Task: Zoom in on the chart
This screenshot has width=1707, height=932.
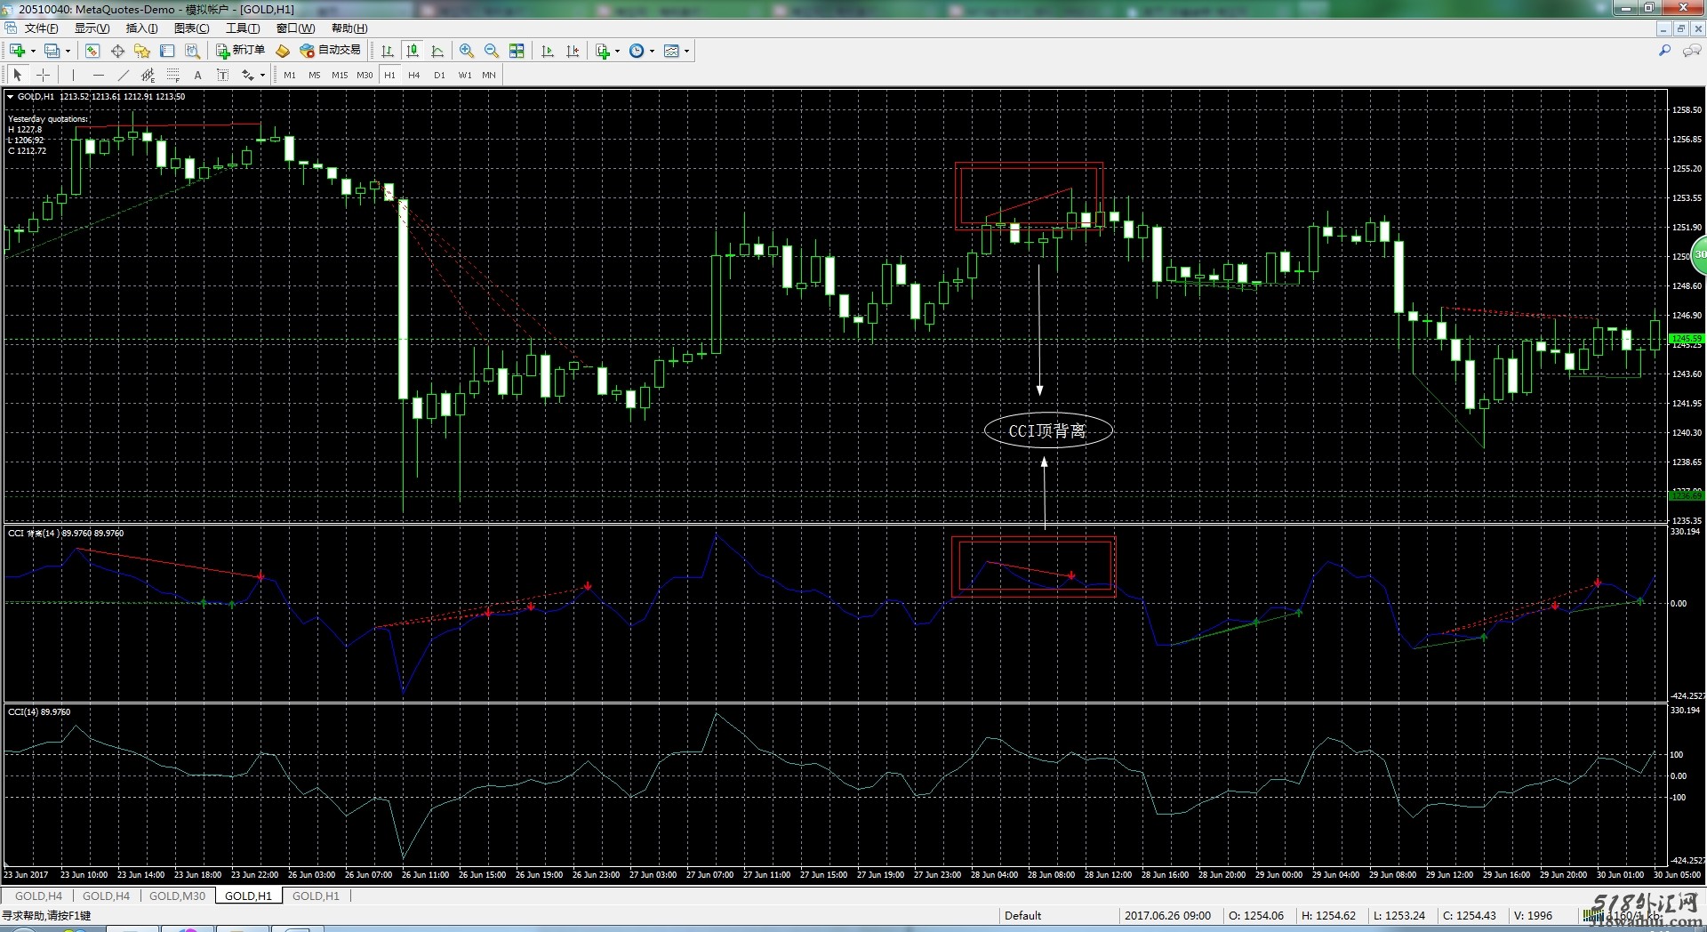Action: pyautogui.click(x=467, y=51)
